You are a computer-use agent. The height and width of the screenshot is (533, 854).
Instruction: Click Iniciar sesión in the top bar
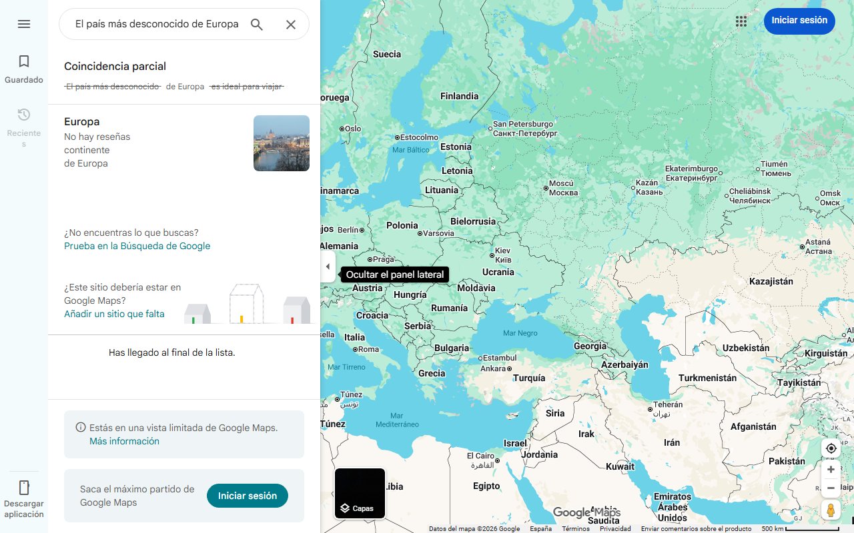[799, 21]
